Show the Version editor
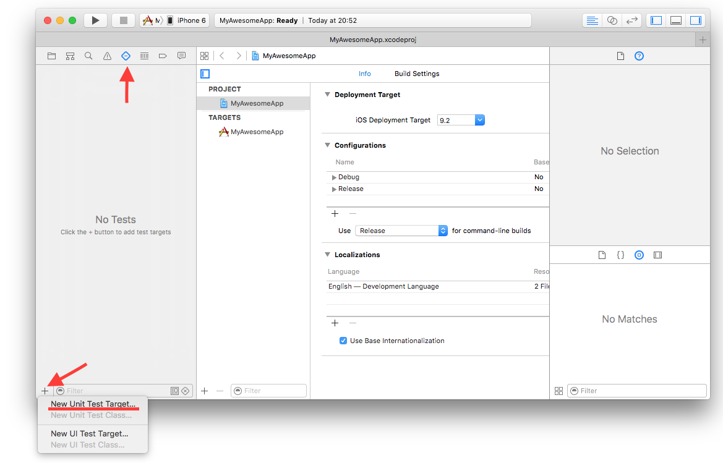 click(x=631, y=20)
